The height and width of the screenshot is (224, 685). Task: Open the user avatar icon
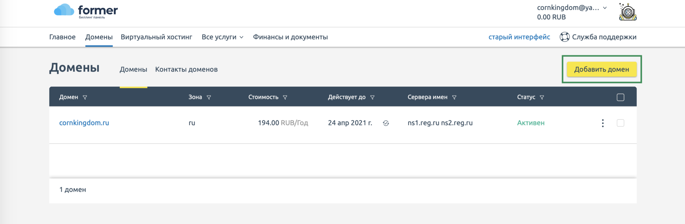pos(628,12)
